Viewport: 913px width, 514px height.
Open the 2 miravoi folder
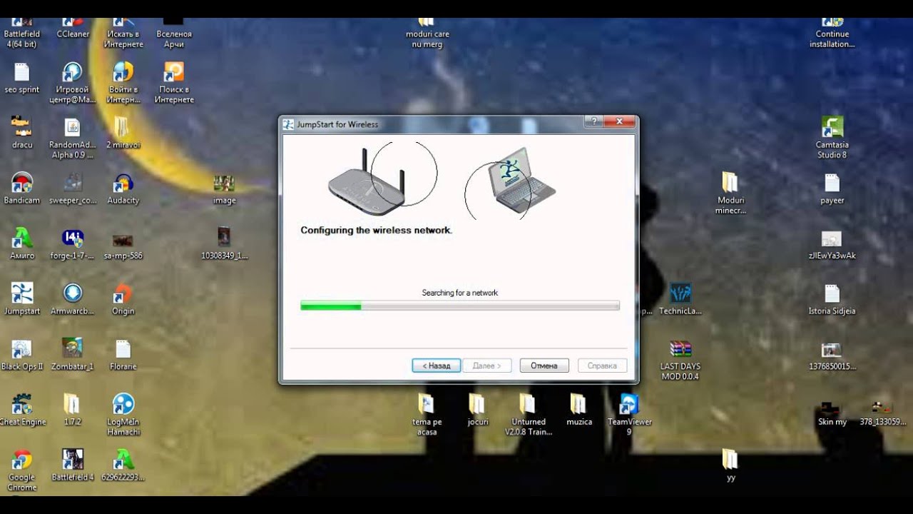123,133
